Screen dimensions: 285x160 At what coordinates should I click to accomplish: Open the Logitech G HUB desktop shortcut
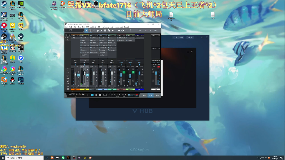click(x=4, y=36)
